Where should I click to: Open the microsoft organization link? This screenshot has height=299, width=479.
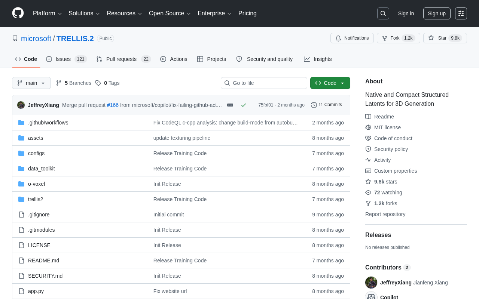click(x=36, y=38)
